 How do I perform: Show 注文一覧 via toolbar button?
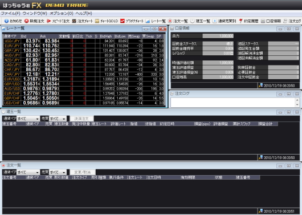coord(178,21)
